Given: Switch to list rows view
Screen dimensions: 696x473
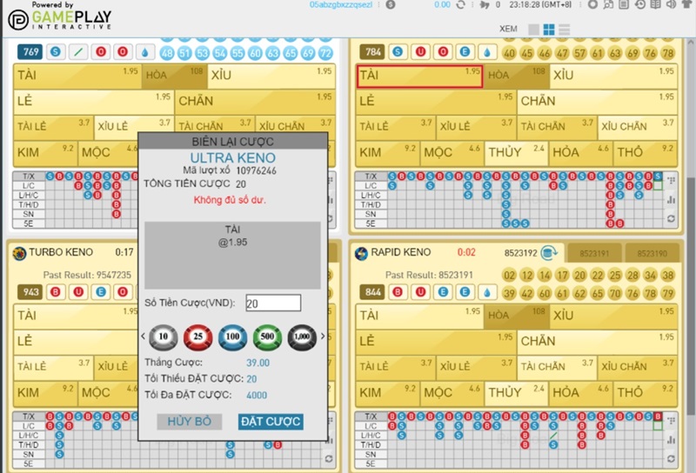Looking at the screenshot, I should click(x=564, y=30).
